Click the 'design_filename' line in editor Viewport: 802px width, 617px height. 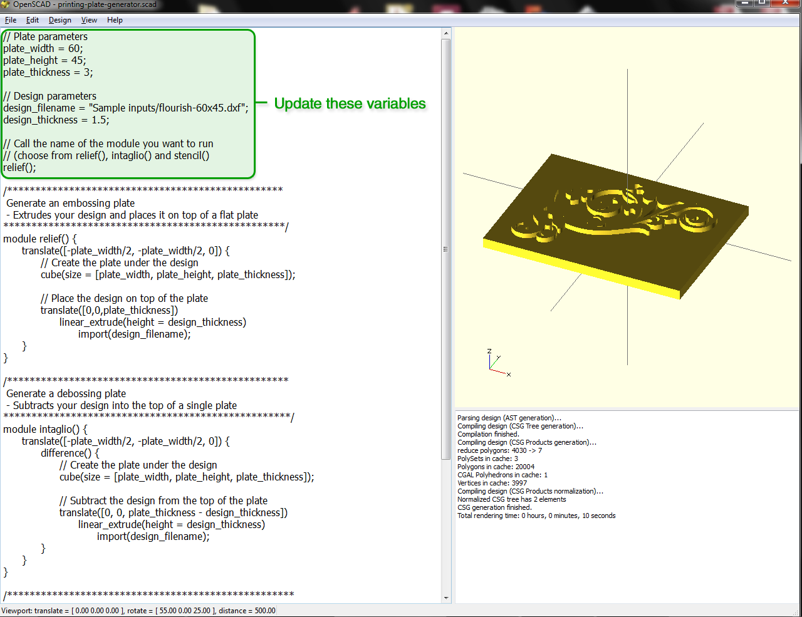click(x=125, y=108)
